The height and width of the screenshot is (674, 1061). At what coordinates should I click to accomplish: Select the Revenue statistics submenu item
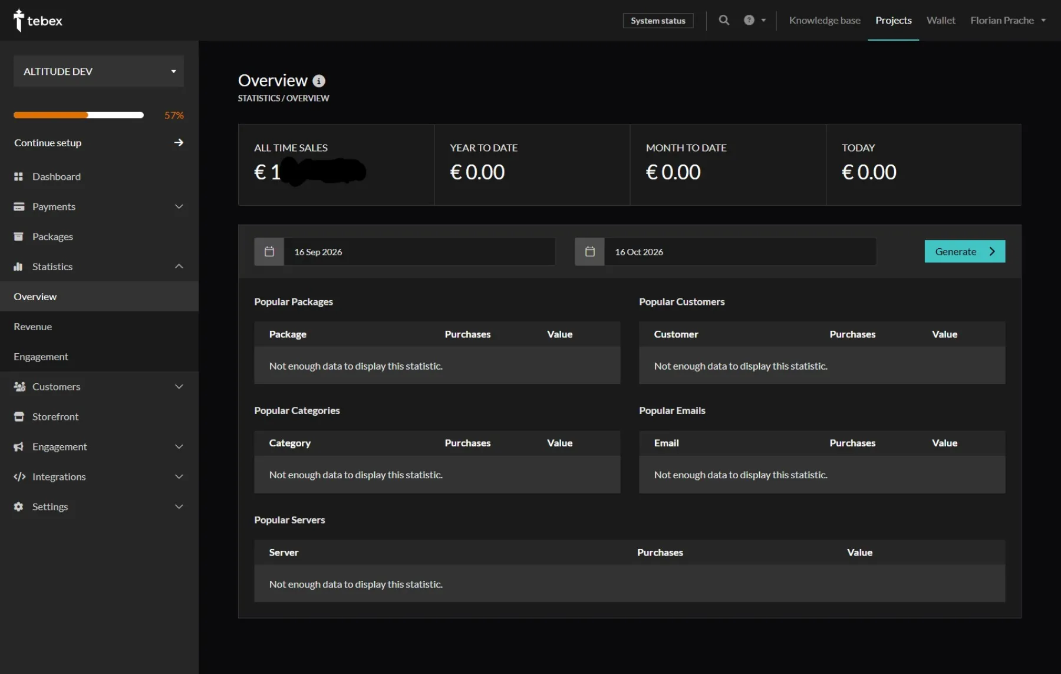(x=99, y=327)
